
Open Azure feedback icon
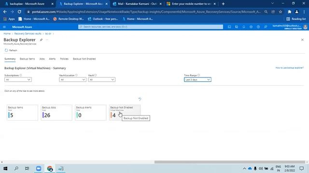coord(266,27)
